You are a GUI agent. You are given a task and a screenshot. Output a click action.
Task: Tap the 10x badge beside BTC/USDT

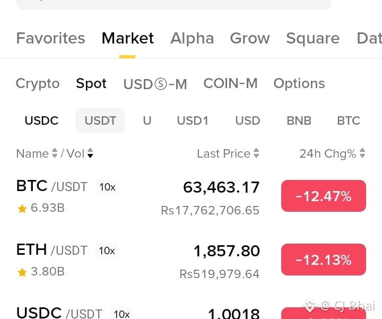(x=107, y=187)
